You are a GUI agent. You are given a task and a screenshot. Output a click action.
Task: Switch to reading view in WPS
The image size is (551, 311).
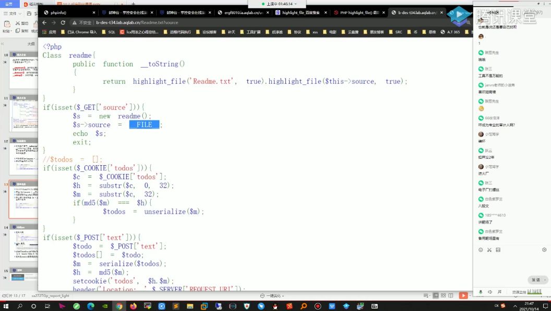(451, 295)
